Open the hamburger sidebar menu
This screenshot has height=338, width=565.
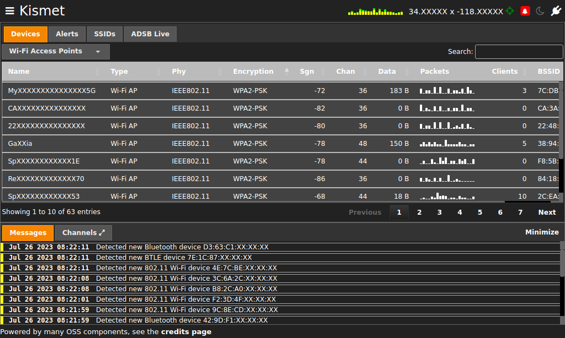[x=10, y=11]
